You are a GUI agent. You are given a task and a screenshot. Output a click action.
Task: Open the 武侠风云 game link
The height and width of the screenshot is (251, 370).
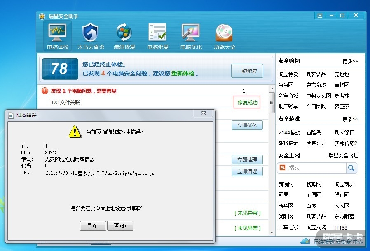click(x=316, y=143)
